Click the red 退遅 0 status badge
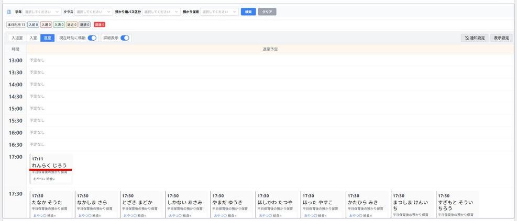The image size is (517, 221). (100, 25)
